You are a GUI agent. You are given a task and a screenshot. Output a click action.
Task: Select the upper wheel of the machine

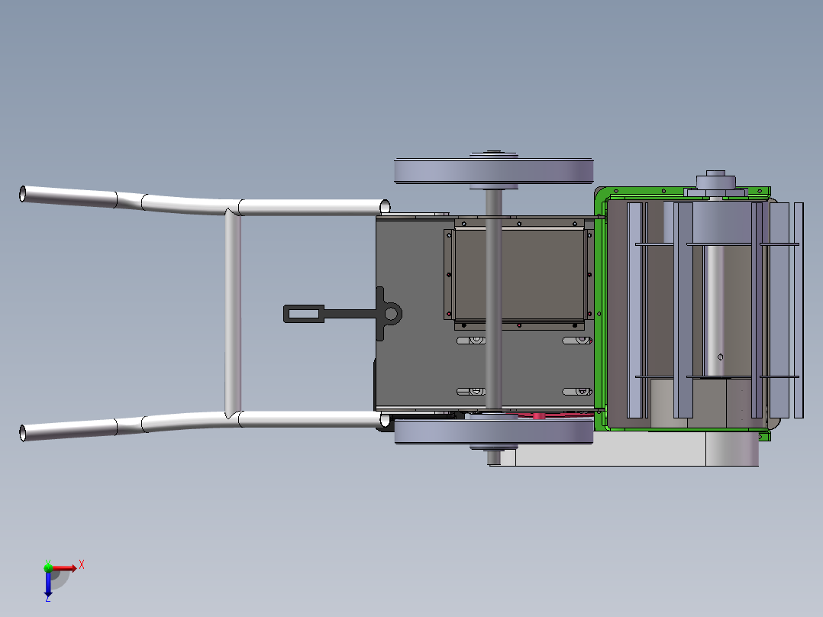click(493, 171)
